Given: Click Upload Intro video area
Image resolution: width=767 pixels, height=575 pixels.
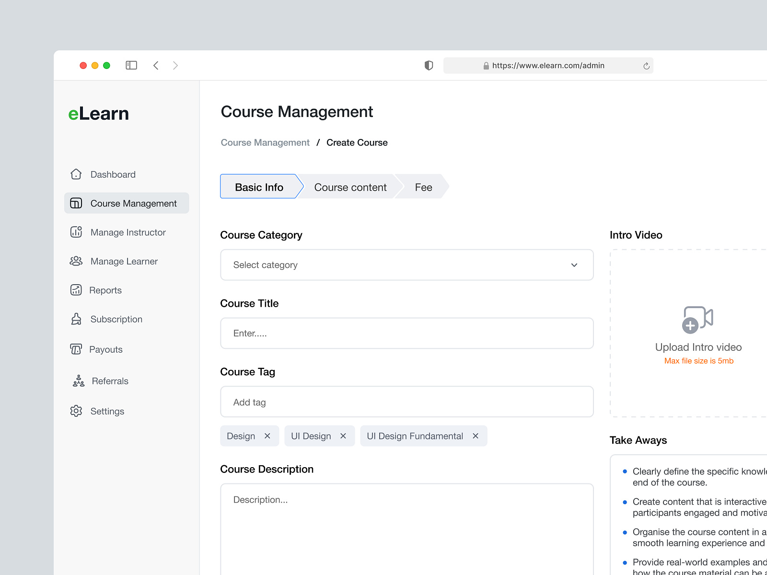Looking at the screenshot, I should pyautogui.click(x=698, y=347).
